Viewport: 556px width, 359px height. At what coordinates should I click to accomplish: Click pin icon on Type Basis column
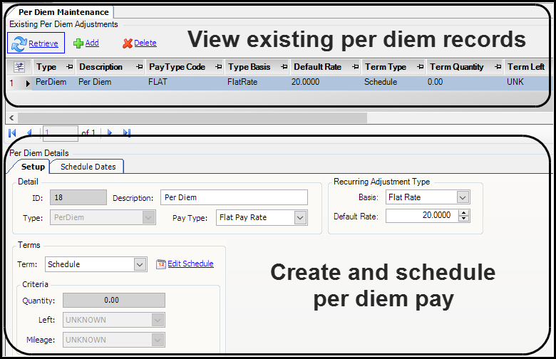284,67
